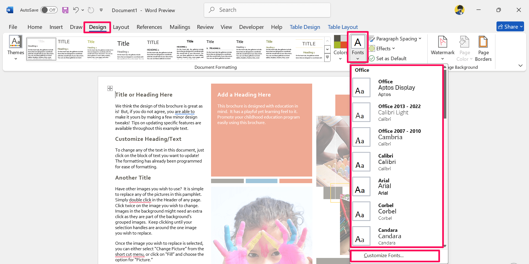Open Page Borders dialog
Image resolution: width=529 pixels, height=264 pixels.
[x=483, y=48]
